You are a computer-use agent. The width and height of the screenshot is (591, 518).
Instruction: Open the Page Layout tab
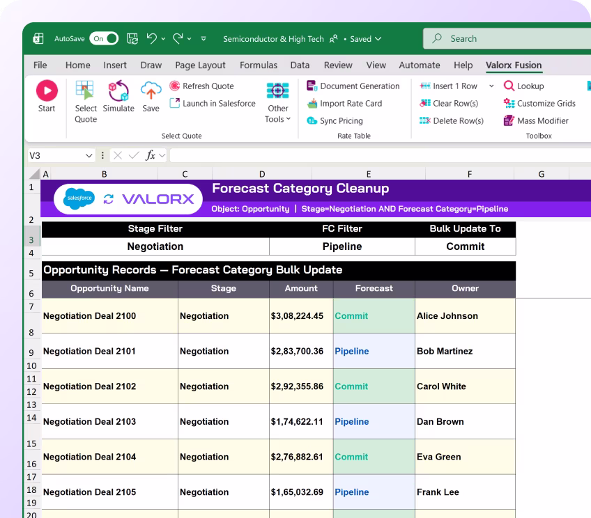tap(200, 65)
